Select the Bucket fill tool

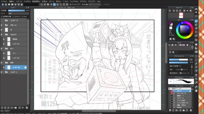point(196,48)
